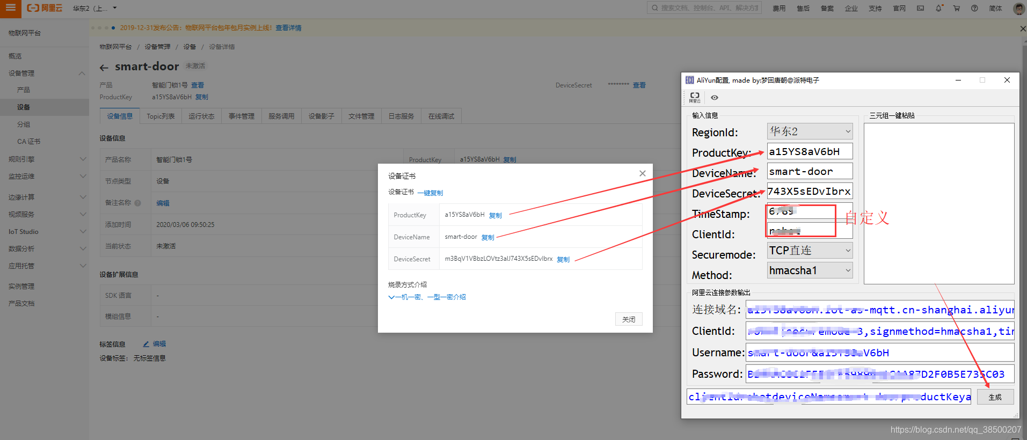Click back arrow next to smart-door
The width and height of the screenshot is (1027, 440).
[104, 68]
